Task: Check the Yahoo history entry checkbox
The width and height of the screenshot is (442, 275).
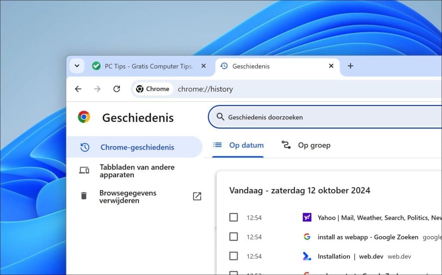Action: coord(234,217)
